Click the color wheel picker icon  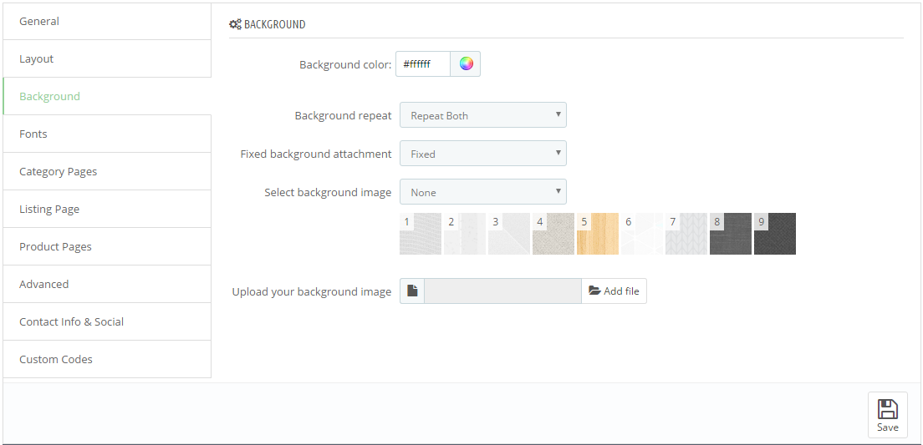pos(467,64)
